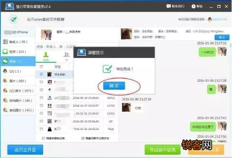Click the timestamp 2016-03-04 23:27:10

pos(211,43)
